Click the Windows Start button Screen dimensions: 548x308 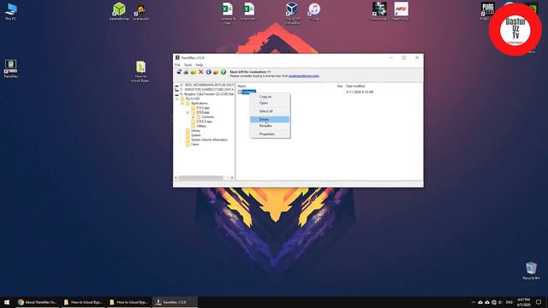tap(7, 302)
